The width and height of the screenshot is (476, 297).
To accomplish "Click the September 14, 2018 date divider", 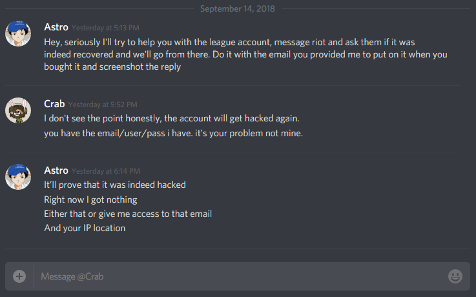I will 238,8.
